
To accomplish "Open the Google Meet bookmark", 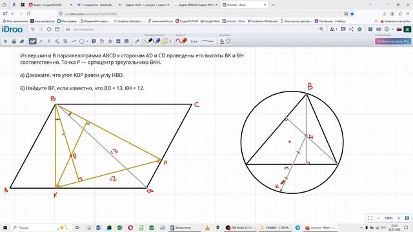I will tap(210, 21).
